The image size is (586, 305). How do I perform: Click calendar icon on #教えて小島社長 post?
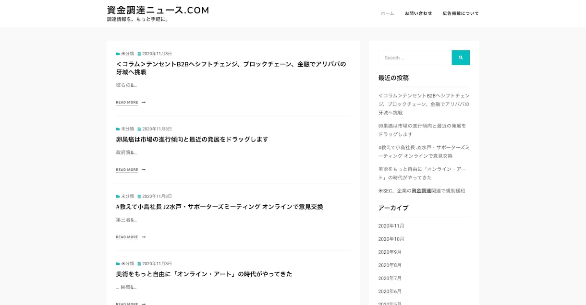click(x=139, y=196)
